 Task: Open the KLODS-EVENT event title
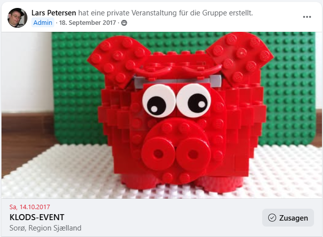tap(37, 217)
